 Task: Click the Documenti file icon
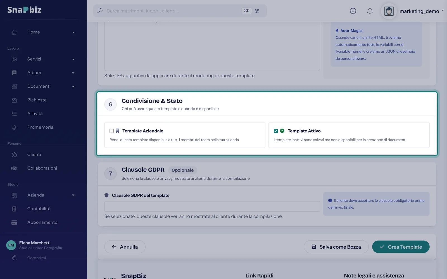click(14, 86)
